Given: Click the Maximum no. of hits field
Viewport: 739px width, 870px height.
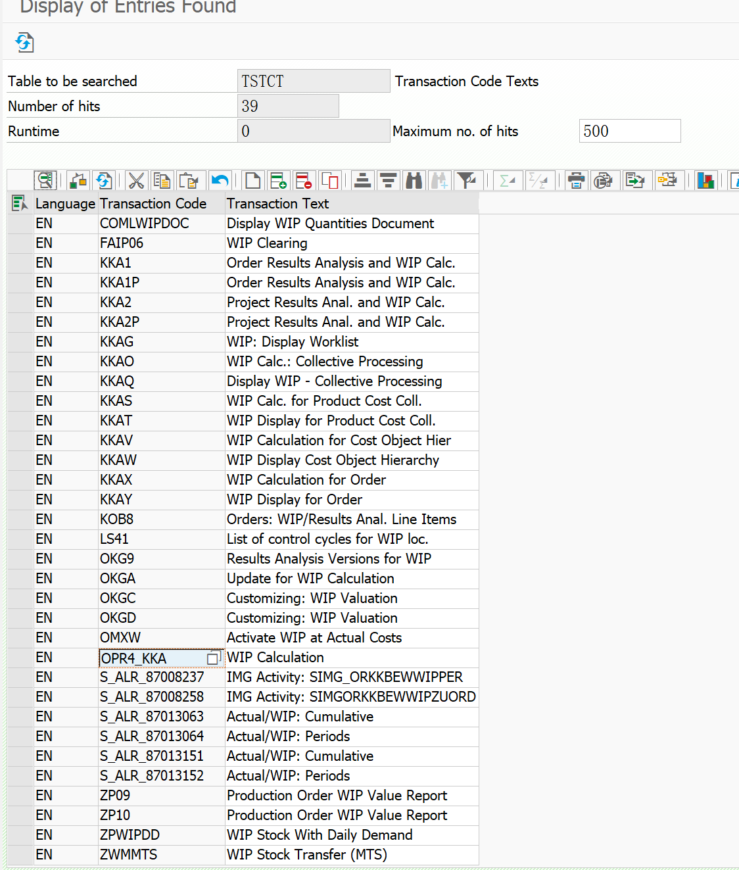Looking at the screenshot, I should click(x=630, y=131).
